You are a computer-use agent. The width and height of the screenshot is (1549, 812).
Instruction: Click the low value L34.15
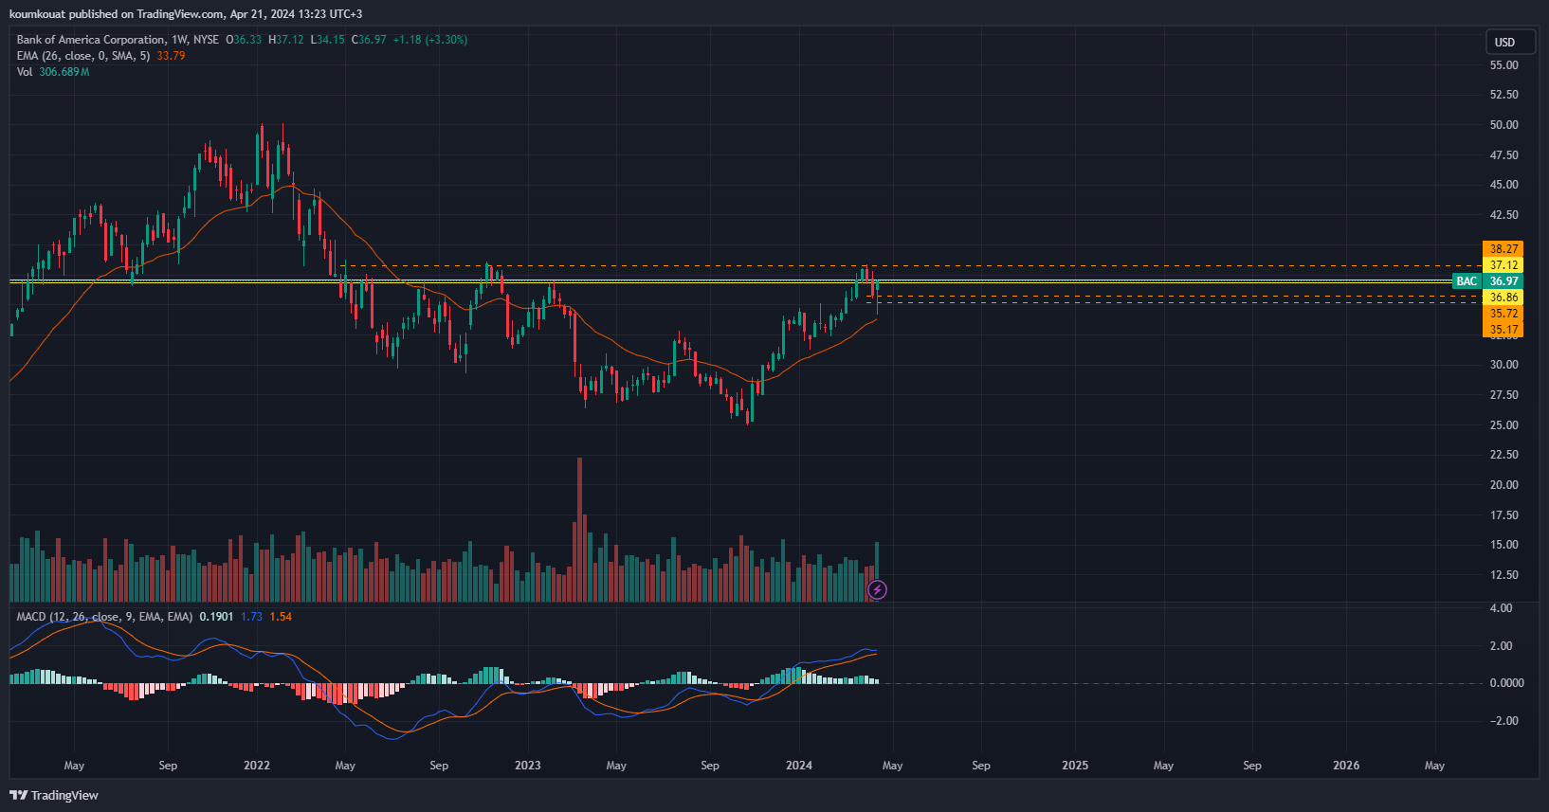[x=328, y=40]
